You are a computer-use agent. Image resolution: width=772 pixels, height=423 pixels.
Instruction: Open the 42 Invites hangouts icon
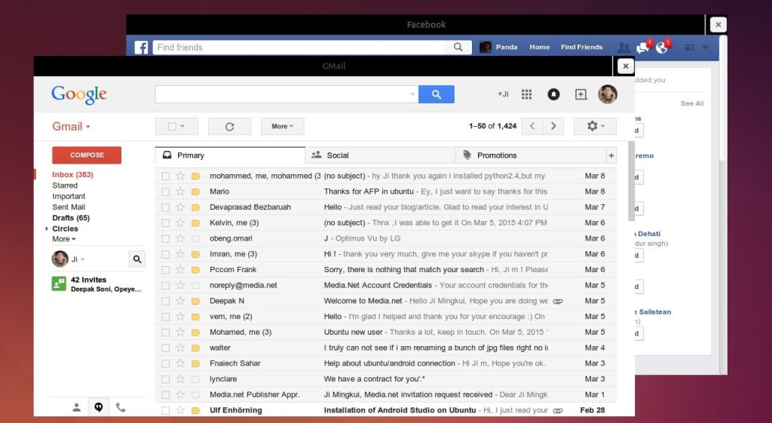click(59, 284)
